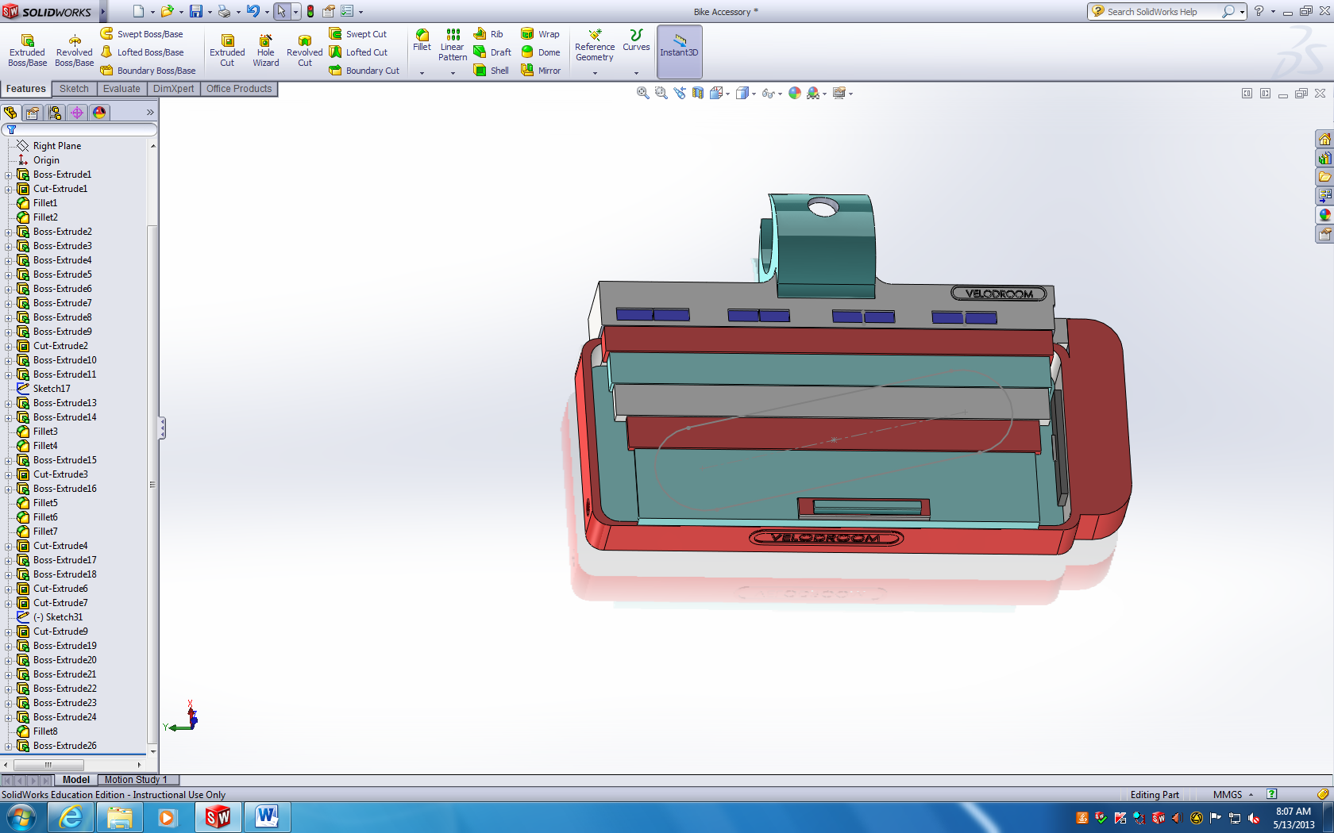Toggle Instant3D mode
Image resolution: width=1334 pixels, height=833 pixels.
tap(679, 51)
